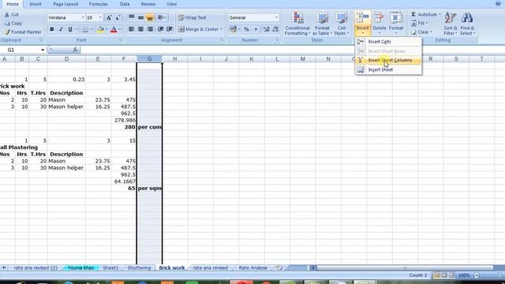Viewport: 505px width, 284px height.
Task: Decrease font size with Shrink Font
Action: [x=118, y=17]
